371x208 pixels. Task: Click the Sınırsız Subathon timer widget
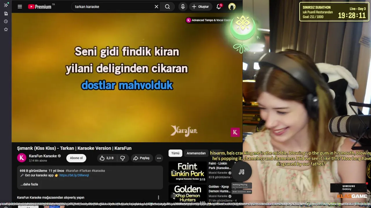coord(334,12)
